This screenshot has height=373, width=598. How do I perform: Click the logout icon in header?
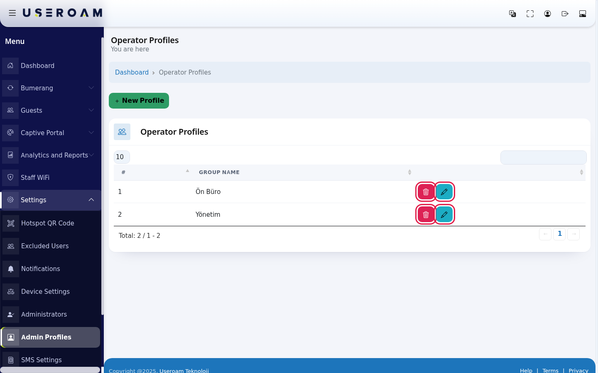click(565, 14)
